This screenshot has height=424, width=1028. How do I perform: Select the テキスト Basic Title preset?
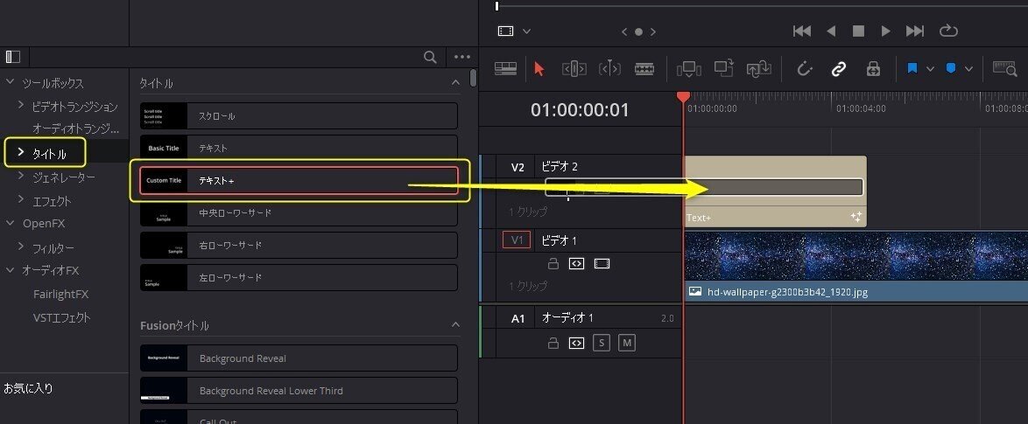(x=299, y=148)
